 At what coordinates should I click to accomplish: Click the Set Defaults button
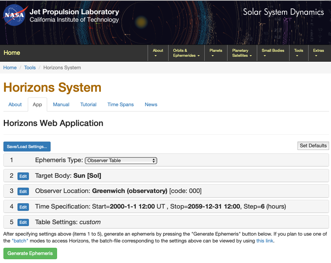coord(313,146)
